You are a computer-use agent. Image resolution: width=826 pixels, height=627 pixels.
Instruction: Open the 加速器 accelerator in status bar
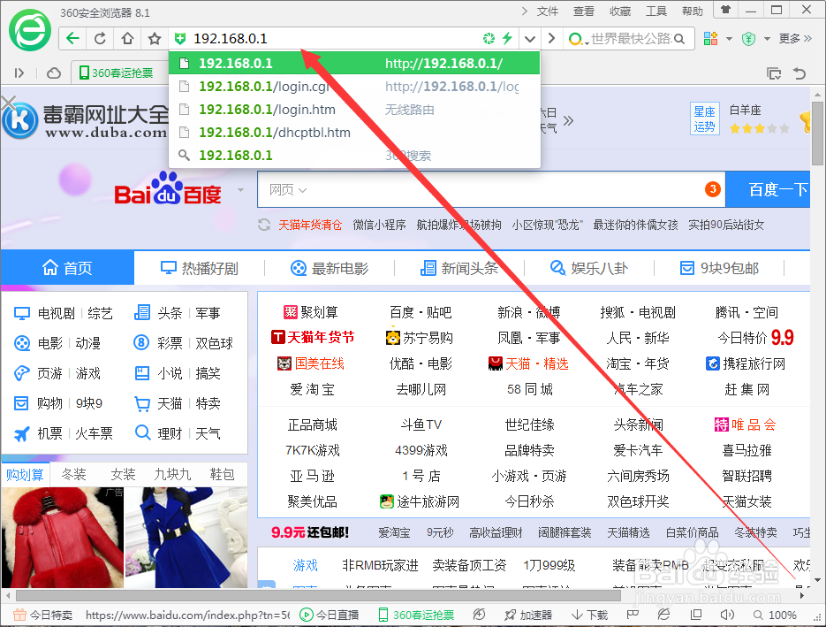(x=527, y=615)
